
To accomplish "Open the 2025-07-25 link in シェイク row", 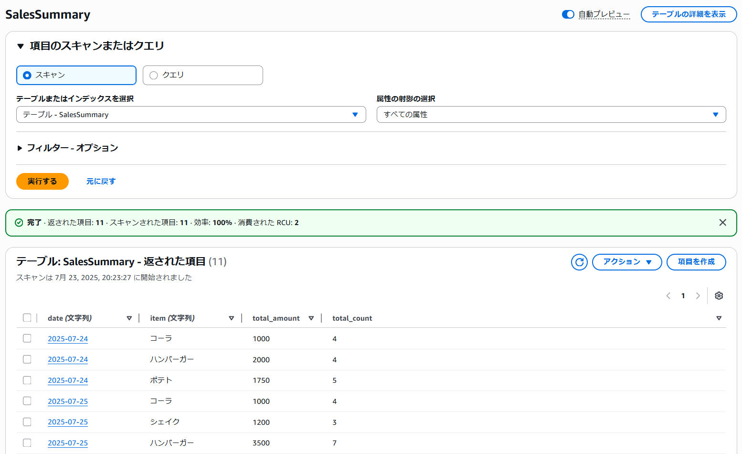I will tap(68, 422).
